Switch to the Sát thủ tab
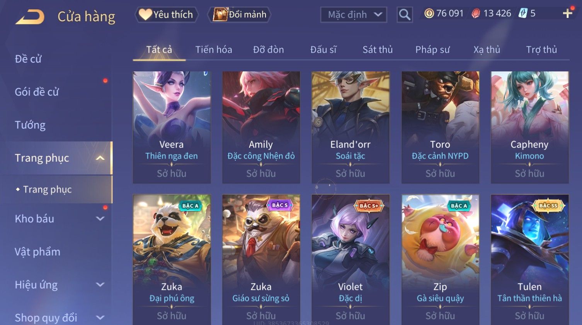This screenshot has height=325, width=582. [378, 49]
